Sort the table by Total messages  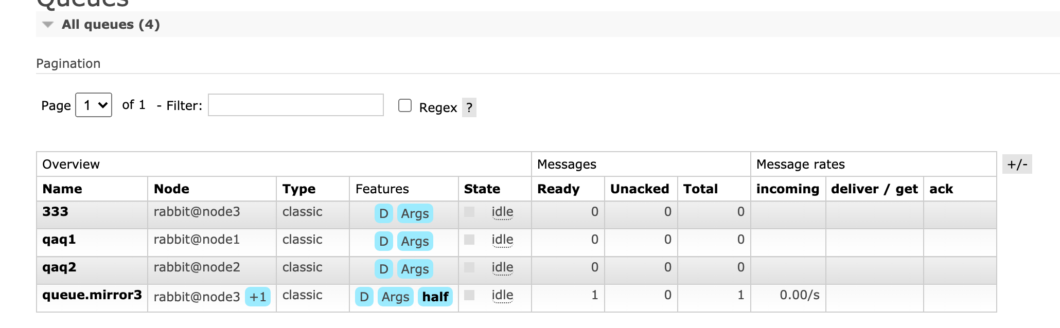point(700,189)
